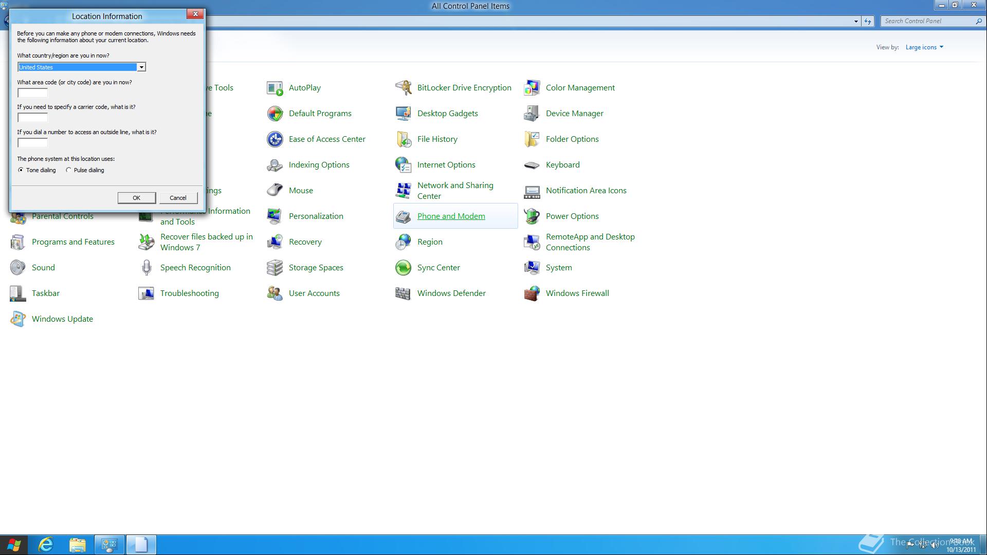Viewport: 987px width, 555px height.
Task: Open the Indexing Options icon
Action: (275, 165)
